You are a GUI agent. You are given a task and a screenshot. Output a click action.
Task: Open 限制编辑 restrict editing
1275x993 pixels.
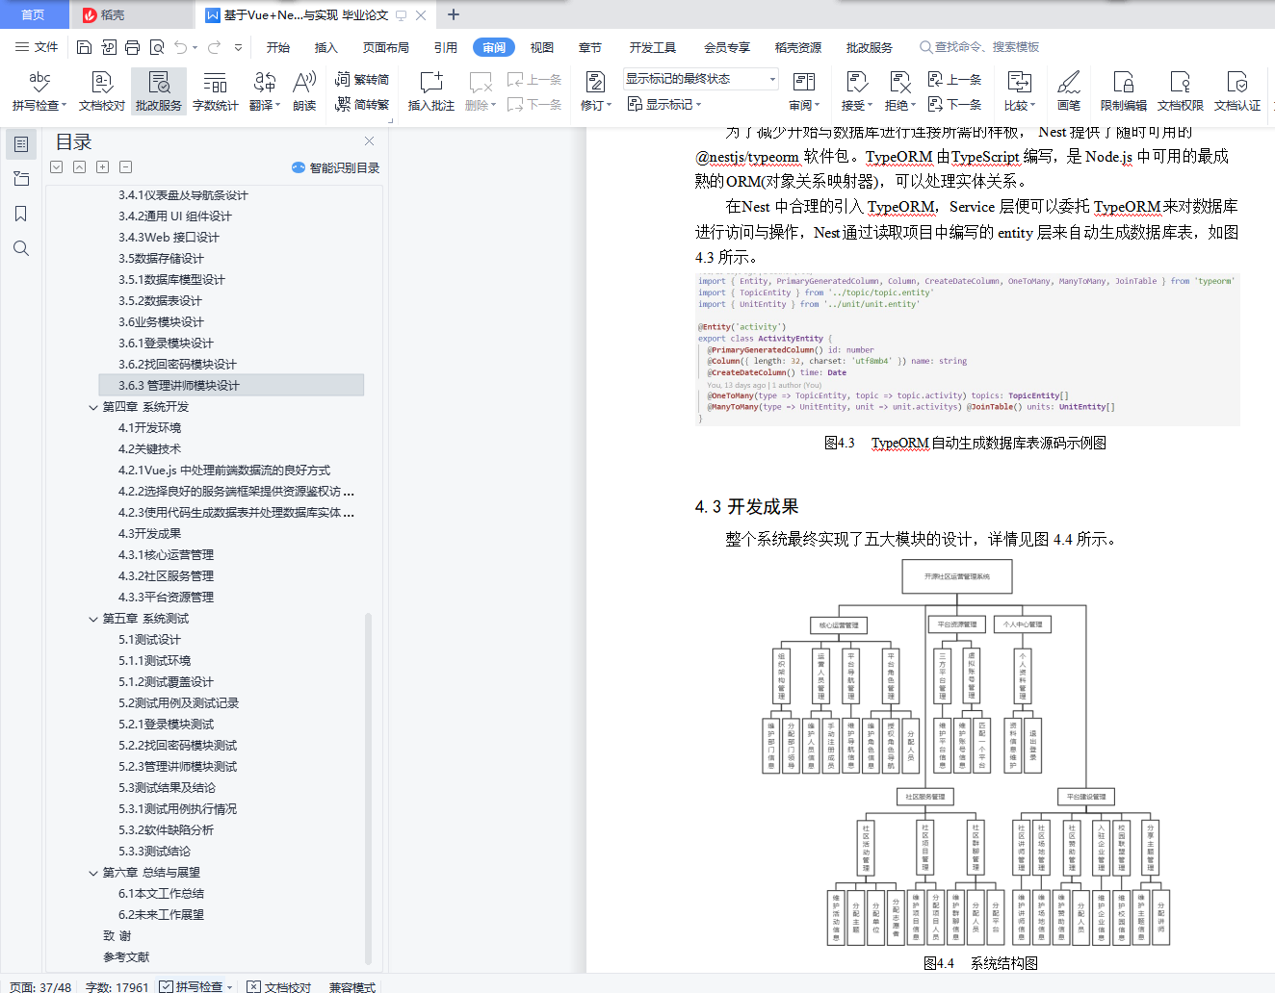click(1124, 91)
